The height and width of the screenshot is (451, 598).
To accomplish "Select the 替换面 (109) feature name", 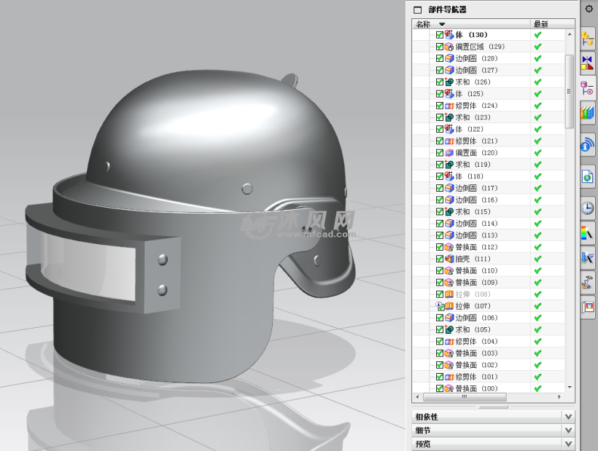I will pos(477,283).
